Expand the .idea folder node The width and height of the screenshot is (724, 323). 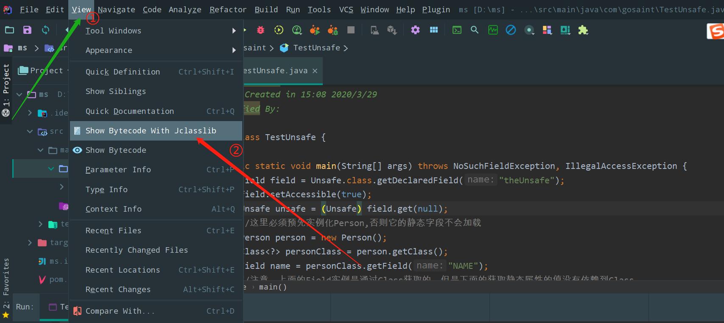click(30, 113)
